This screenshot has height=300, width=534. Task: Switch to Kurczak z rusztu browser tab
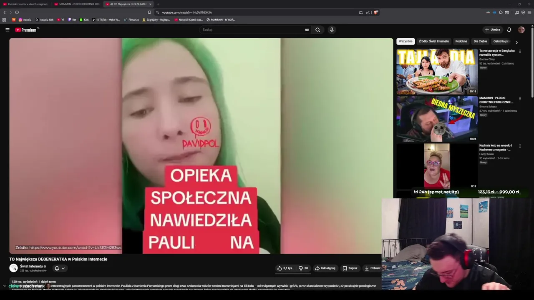25,4
